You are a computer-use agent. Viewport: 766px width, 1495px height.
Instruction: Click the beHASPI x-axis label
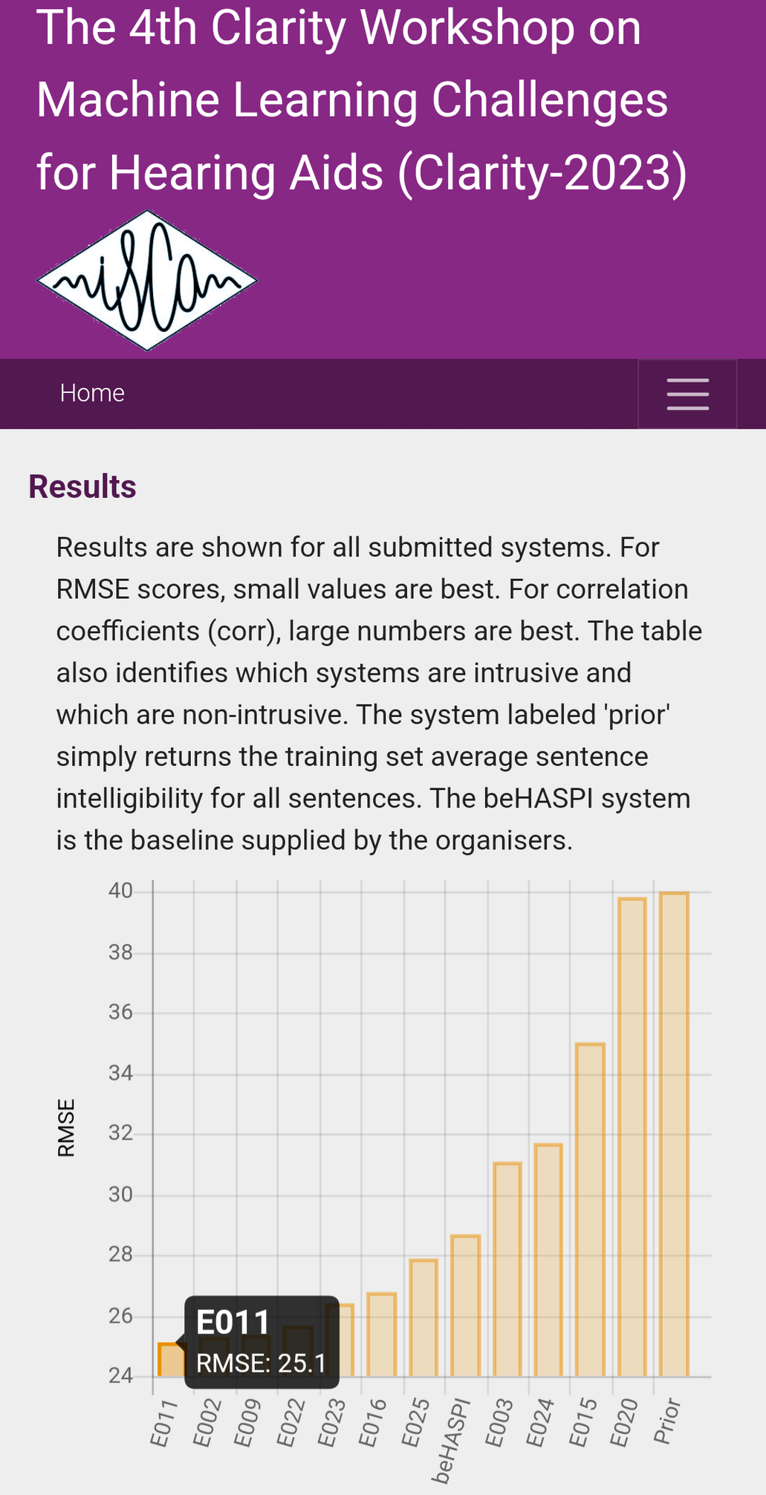(x=452, y=1440)
